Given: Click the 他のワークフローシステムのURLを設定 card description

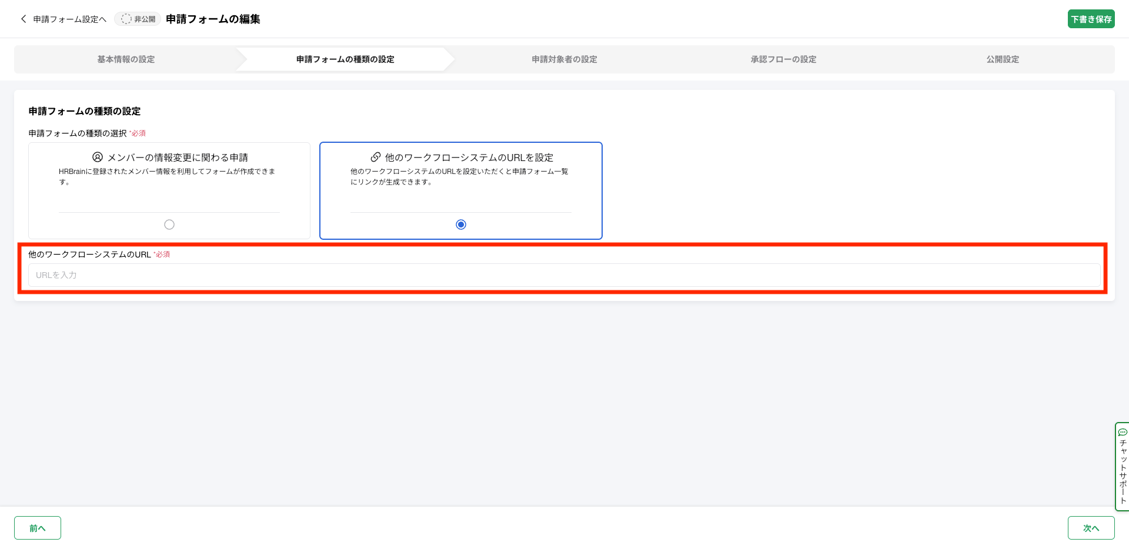Looking at the screenshot, I should click(x=459, y=176).
